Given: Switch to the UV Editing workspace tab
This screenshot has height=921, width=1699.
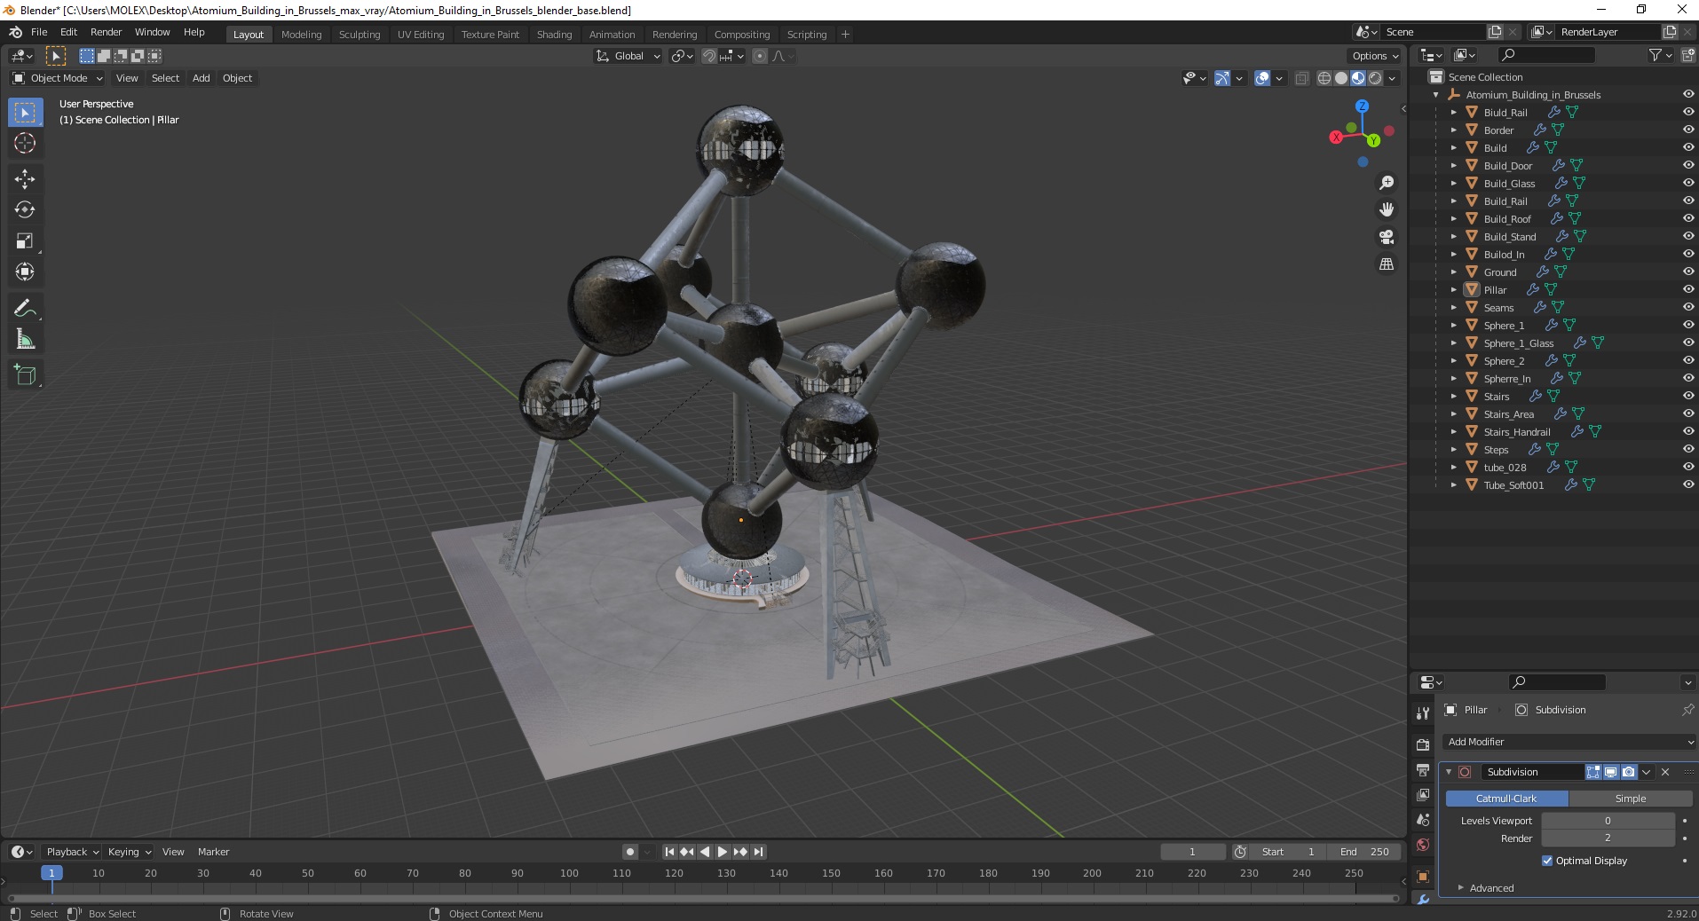Looking at the screenshot, I should click(421, 35).
